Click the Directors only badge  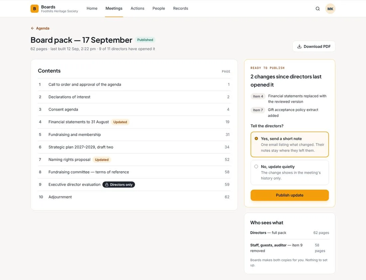(x=118, y=185)
